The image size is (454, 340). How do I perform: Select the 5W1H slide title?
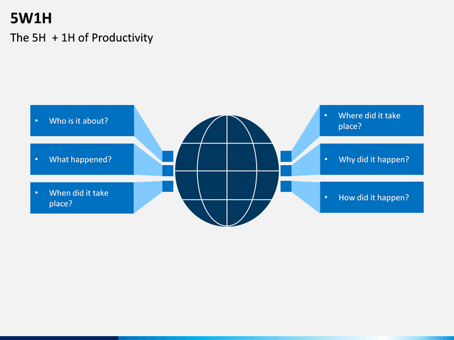coord(31,18)
